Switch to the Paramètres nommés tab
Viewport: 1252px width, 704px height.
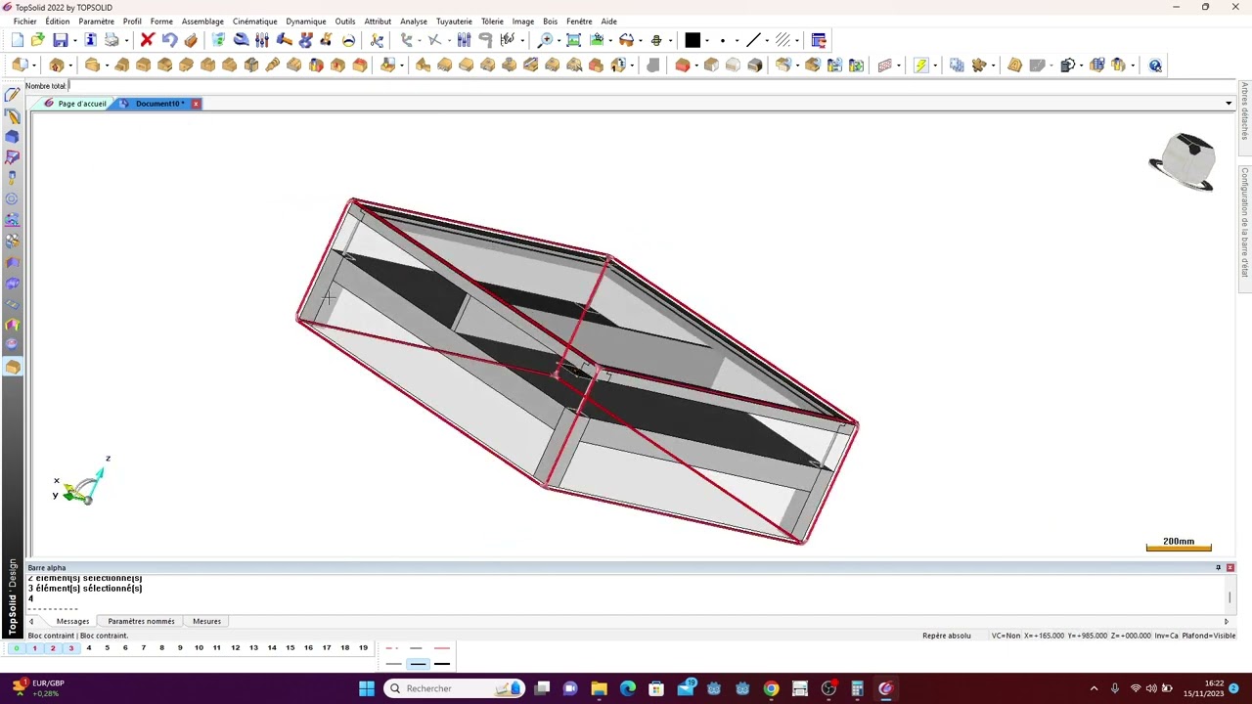coord(141,621)
